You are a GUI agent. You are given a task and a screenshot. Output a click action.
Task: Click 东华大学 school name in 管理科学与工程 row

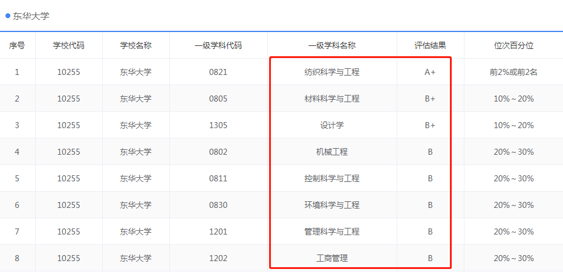point(135,232)
